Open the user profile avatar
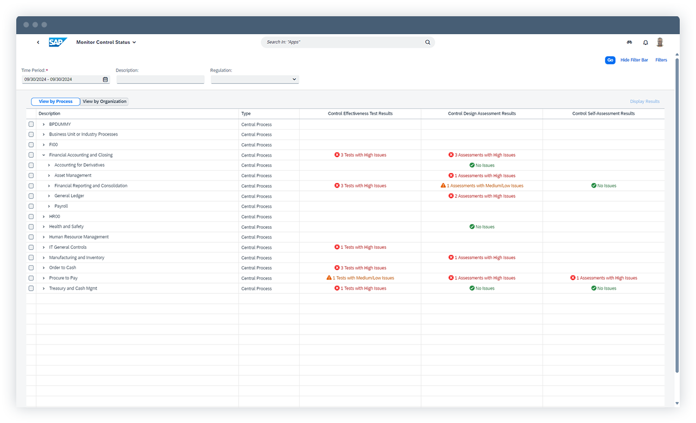 click(660, 42)
